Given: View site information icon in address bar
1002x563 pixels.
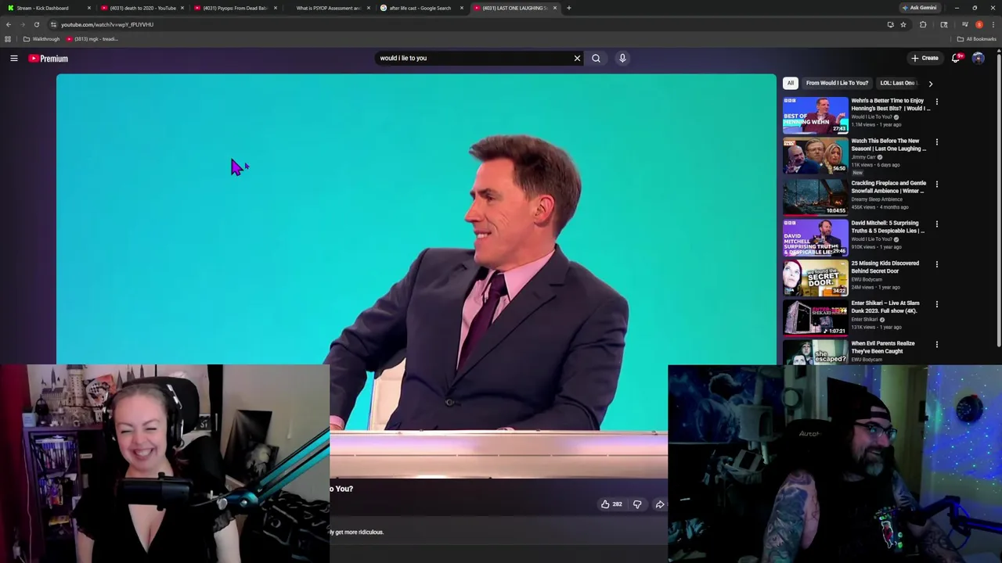Looking at the screenshot, I should click(x=53, y=24).
